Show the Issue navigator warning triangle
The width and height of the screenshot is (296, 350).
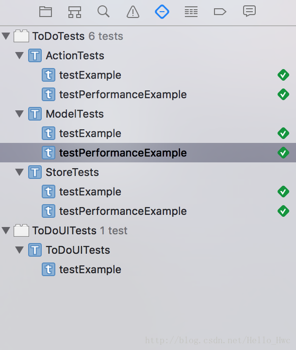click(x=133, y=12)
